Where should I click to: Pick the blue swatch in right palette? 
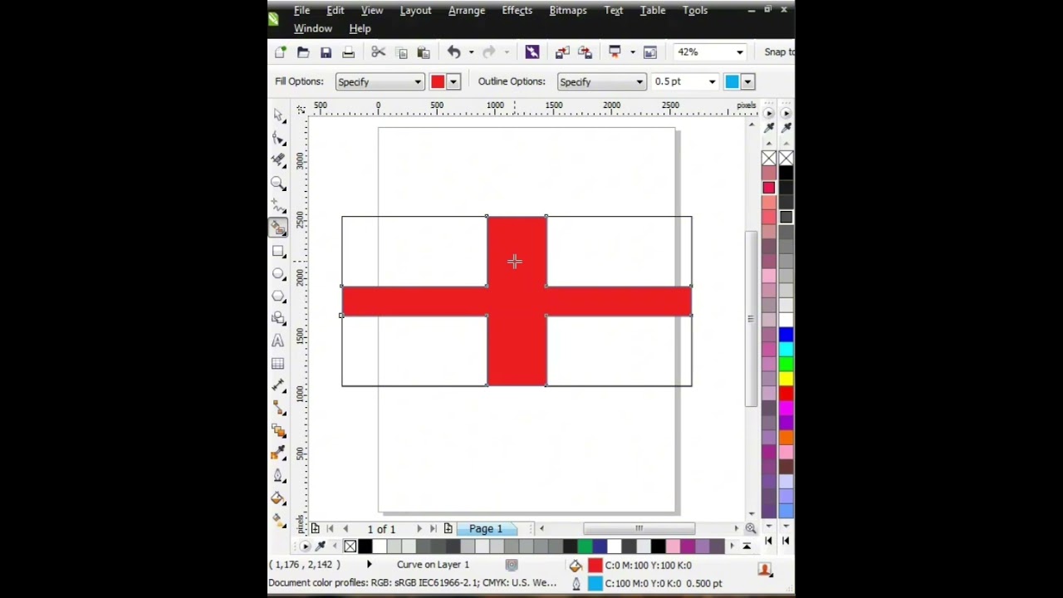point(786,335)
